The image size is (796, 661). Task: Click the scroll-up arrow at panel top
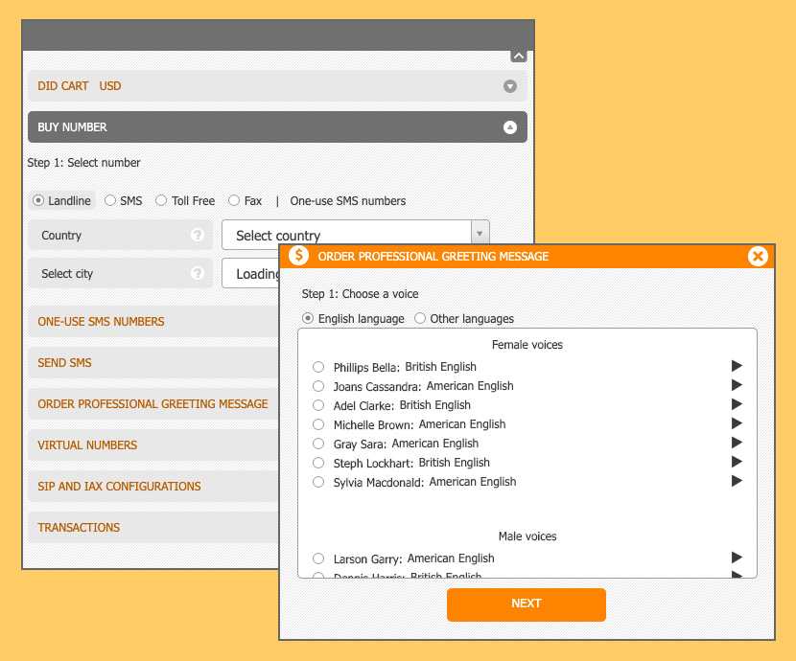pos(518,57)
